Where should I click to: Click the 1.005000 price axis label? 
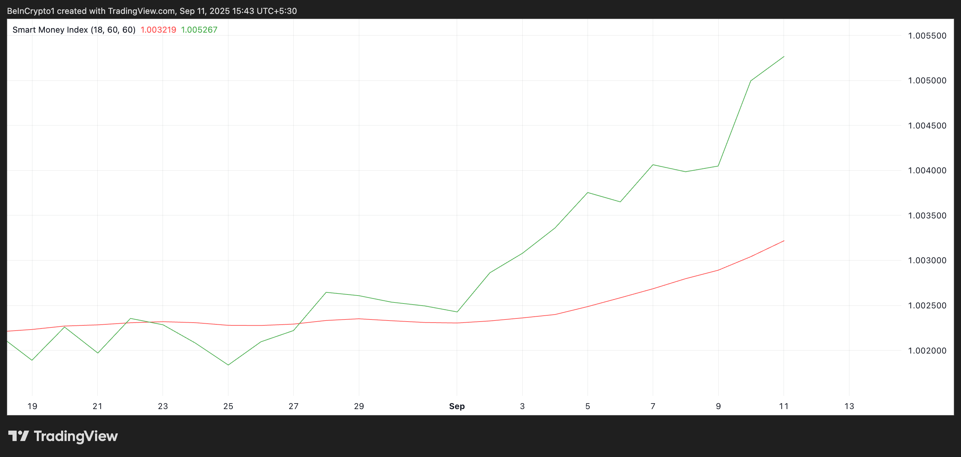pyautogui.click(x=927, y=81)
